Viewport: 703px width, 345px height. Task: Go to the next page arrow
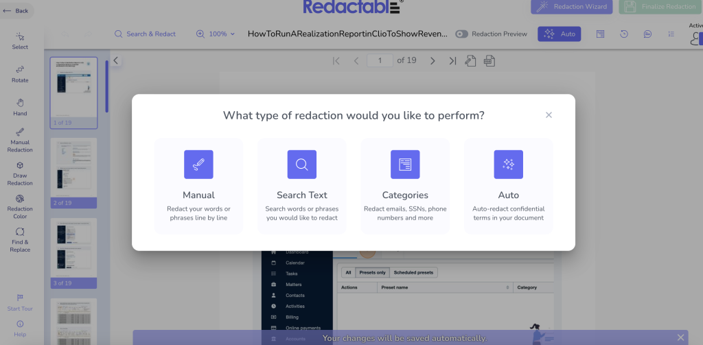[433, 60]
